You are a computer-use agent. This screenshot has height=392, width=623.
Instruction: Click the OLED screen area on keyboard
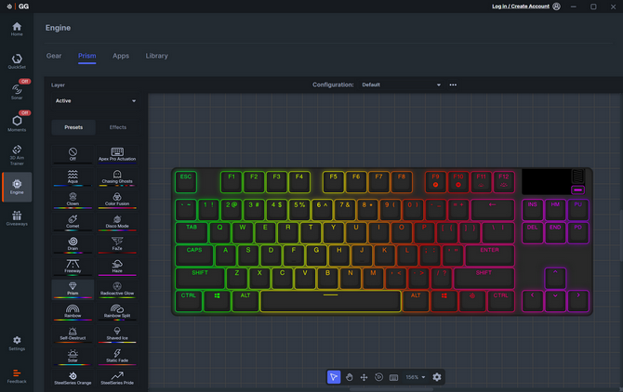pyautogui.click(x=547, y=181)
